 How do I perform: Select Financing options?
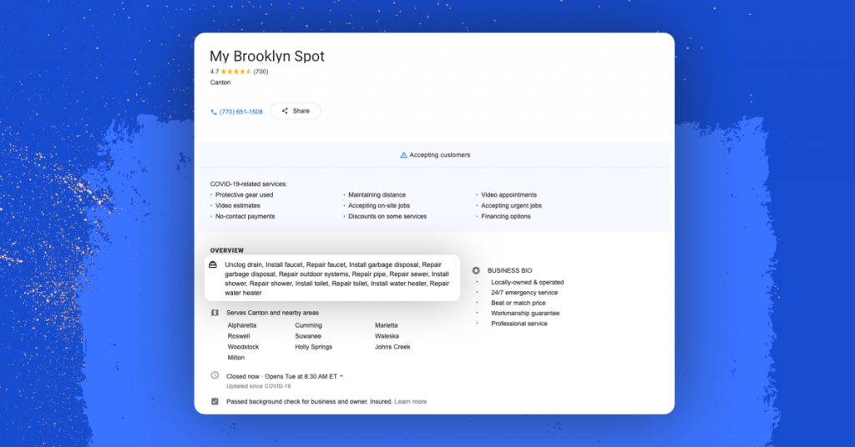505,217
